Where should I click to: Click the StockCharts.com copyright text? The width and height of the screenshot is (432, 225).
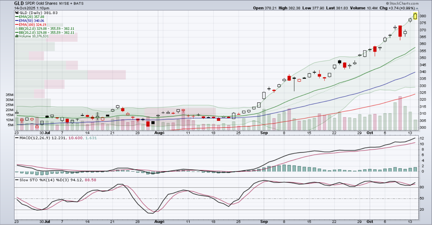tap(402, 3)
